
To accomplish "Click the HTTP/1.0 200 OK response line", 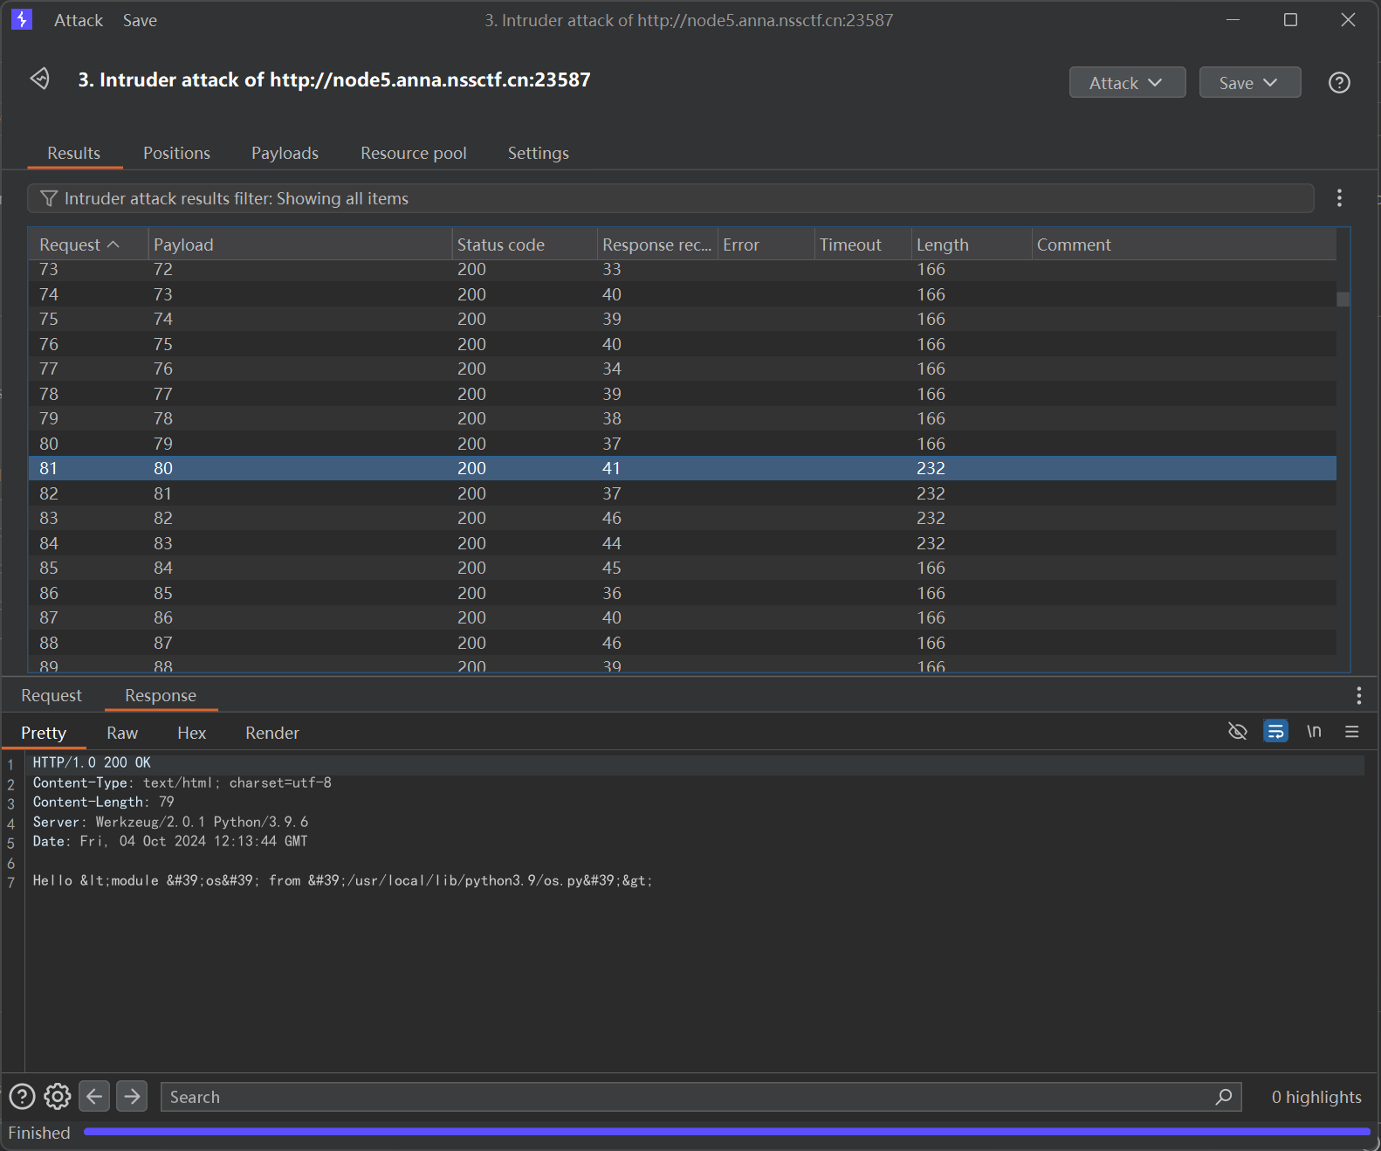I will pyautogui.click(x=92, y=762).
